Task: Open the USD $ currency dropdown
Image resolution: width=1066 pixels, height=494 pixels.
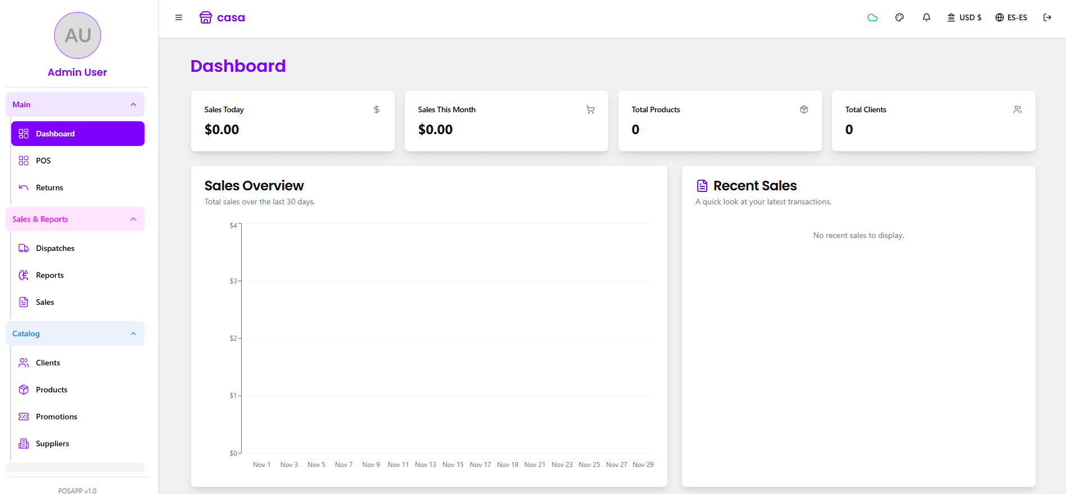Action: point(964,17)
